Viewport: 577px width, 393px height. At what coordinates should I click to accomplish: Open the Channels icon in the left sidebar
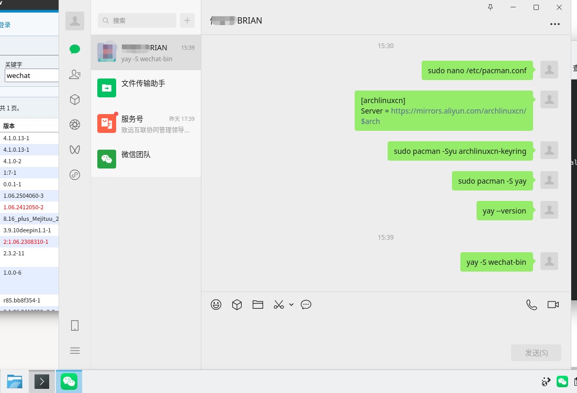75,150
